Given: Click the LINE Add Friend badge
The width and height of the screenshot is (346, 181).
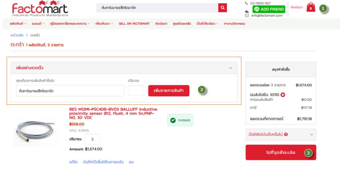Looking at the screenshot, I should coord(269,9).
